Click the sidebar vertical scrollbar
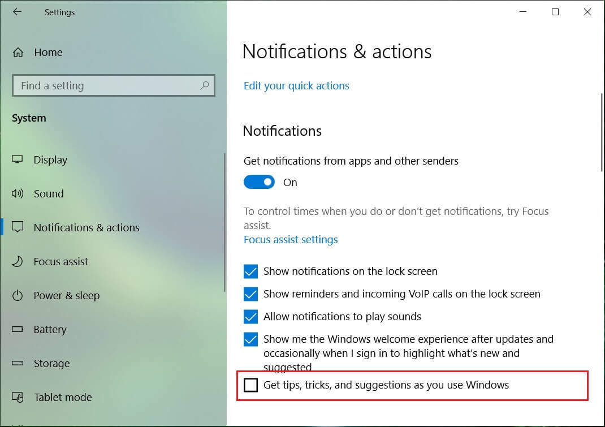The image size is (605, 427). tap(224, 222)
